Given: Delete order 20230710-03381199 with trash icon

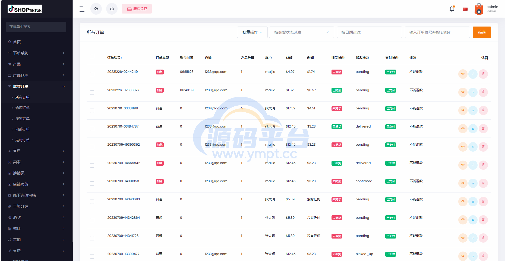Looking at the screenshot, I should (x=483, y=110).
